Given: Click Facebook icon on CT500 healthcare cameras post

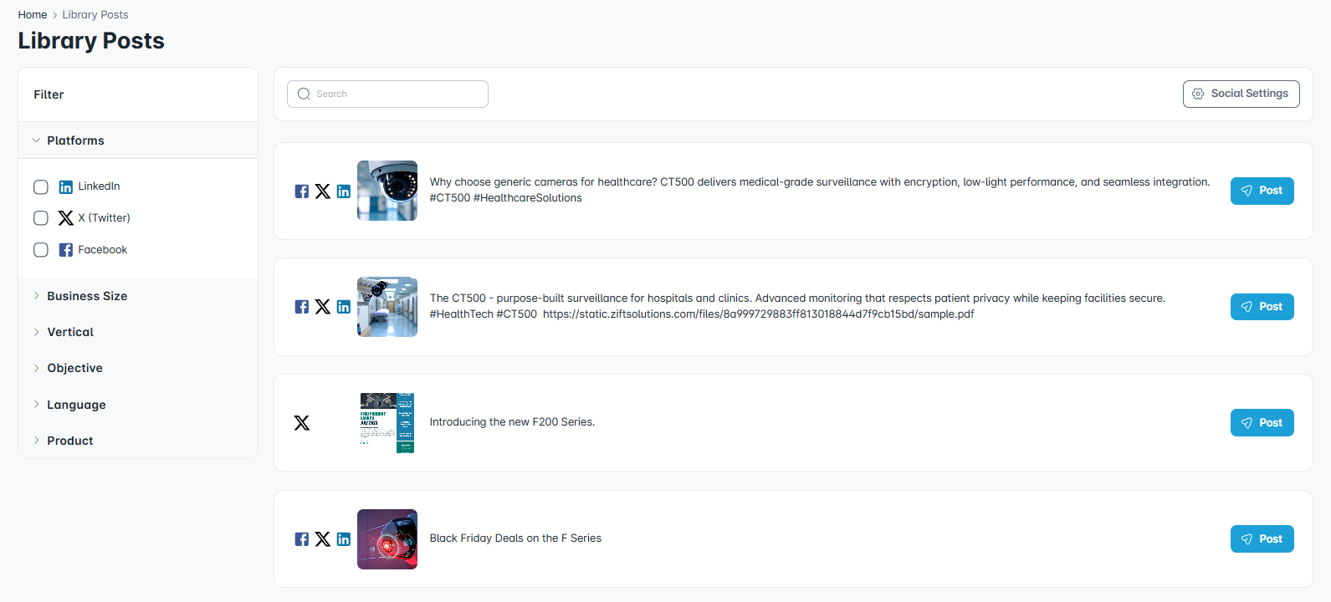Looking at the screenshot, I should (302, 191).
